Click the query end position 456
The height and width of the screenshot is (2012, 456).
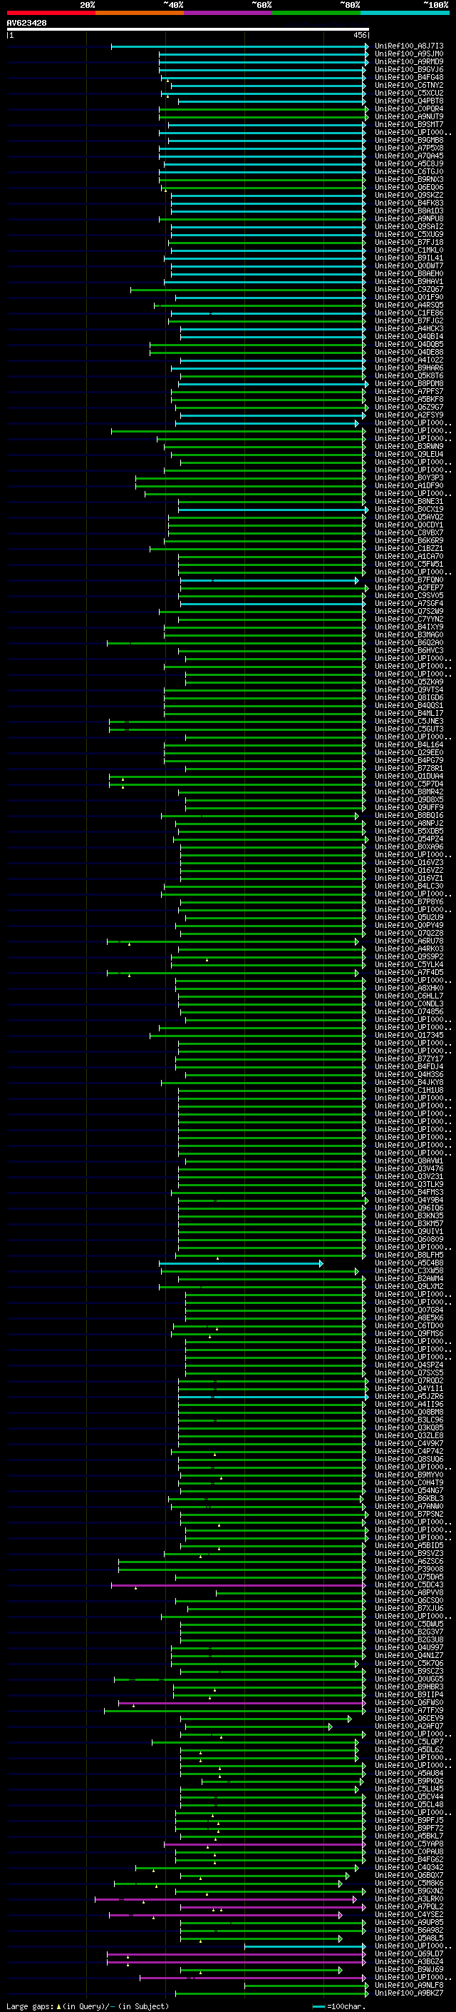[360, 35]
